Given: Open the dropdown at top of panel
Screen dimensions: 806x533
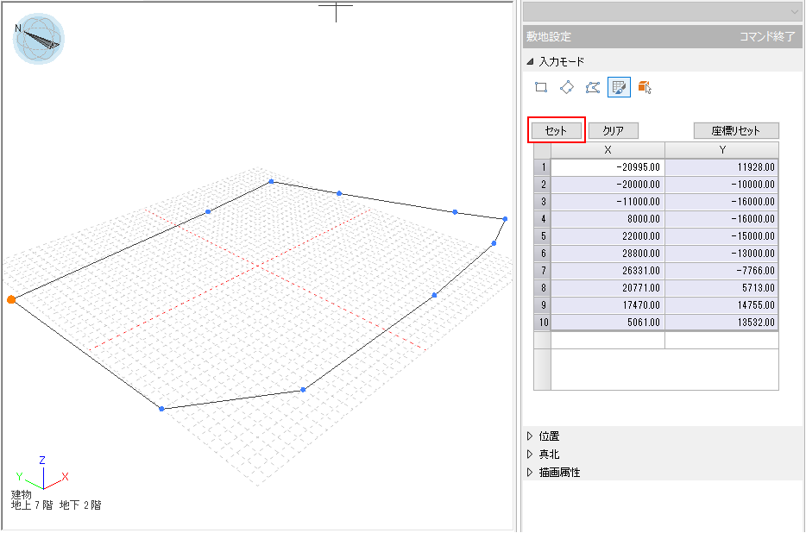Looking at the screenshot, I should click(794, 10).
